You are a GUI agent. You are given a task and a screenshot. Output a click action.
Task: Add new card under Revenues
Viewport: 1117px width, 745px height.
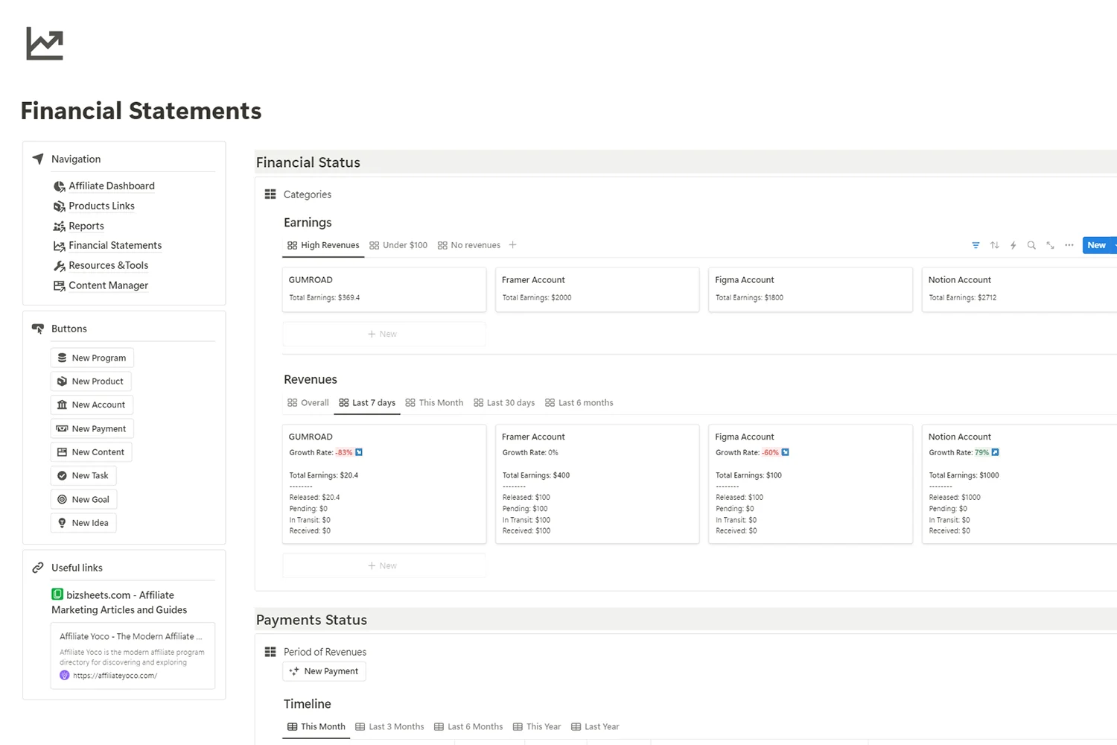384,565
